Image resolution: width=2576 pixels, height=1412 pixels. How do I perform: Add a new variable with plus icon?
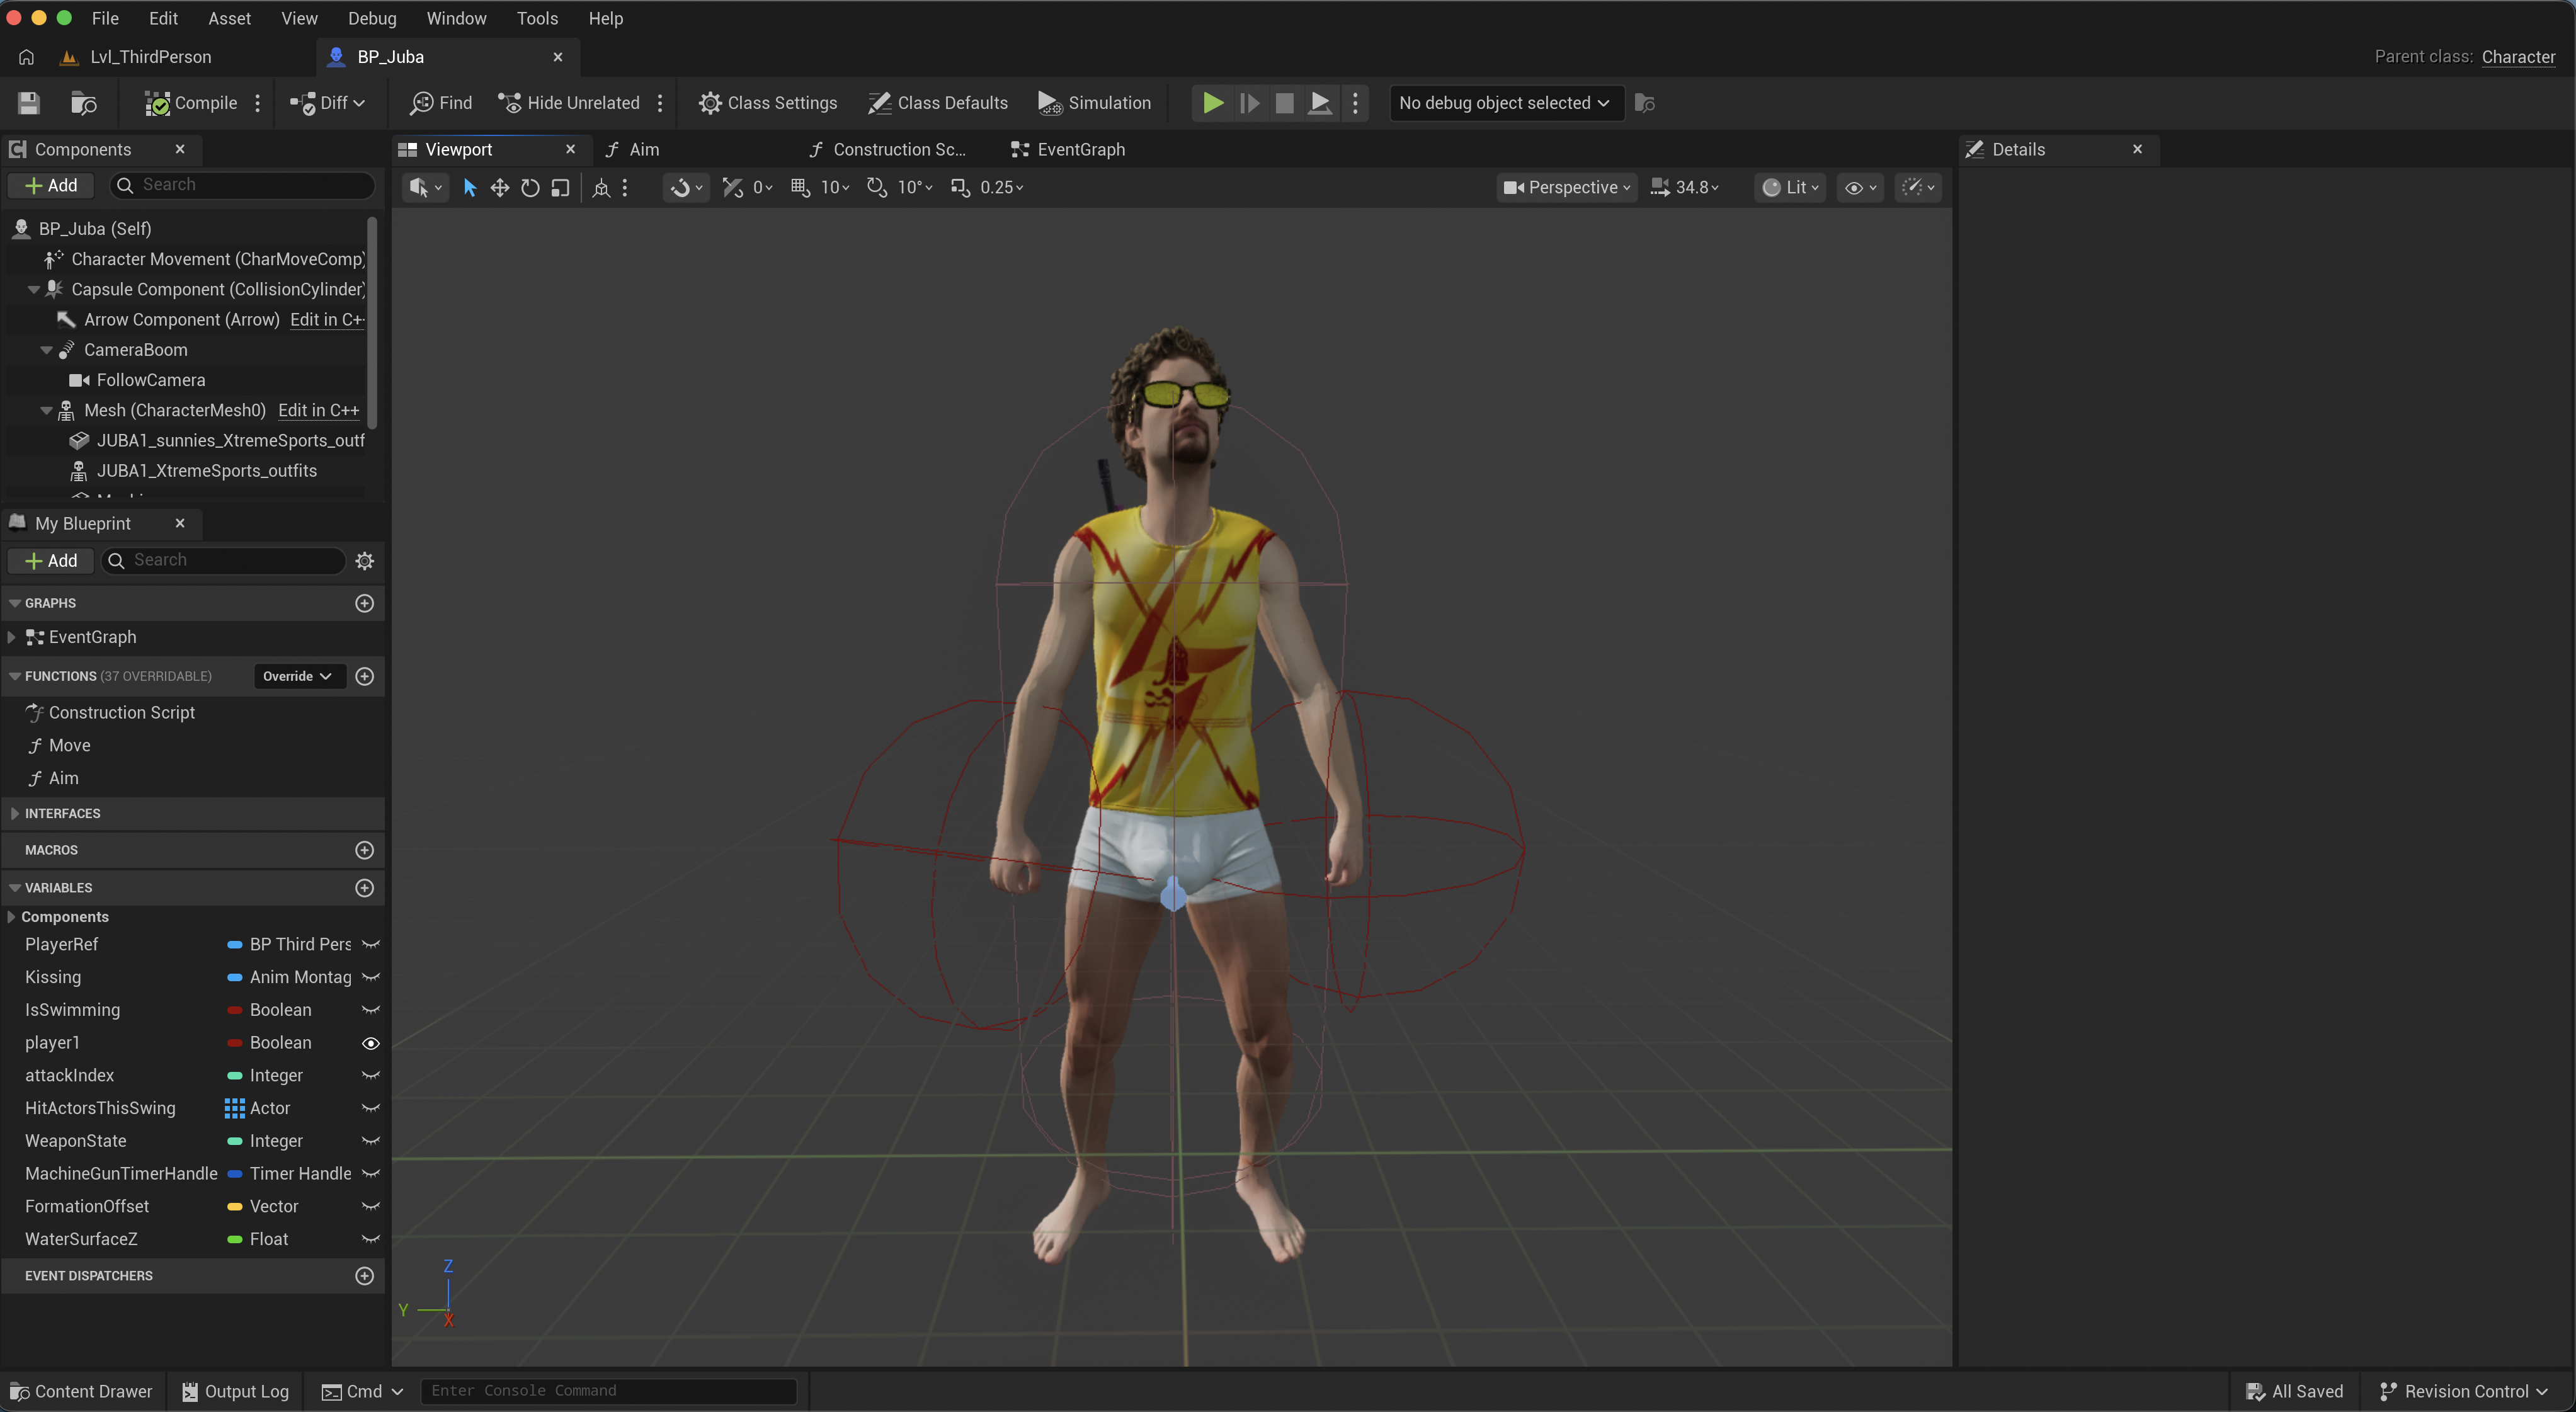pos(365,888)
